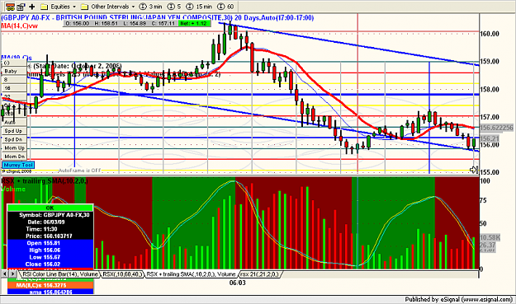The image size is (516, 304).
Task: Click the page layout toolbar icon
Action: tap(21, 7)
